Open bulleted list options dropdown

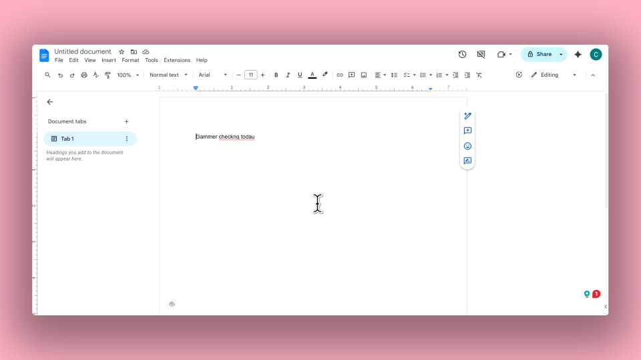coord(431,75)
